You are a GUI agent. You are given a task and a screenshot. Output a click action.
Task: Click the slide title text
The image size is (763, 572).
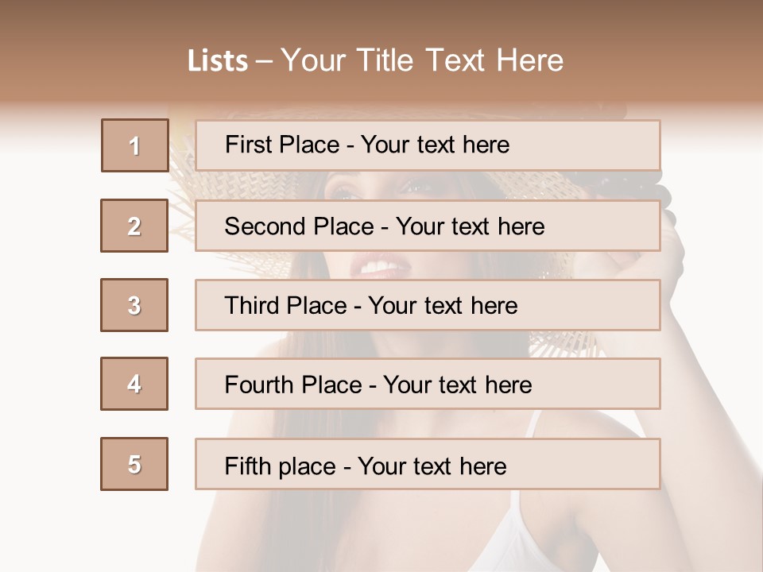376,60
